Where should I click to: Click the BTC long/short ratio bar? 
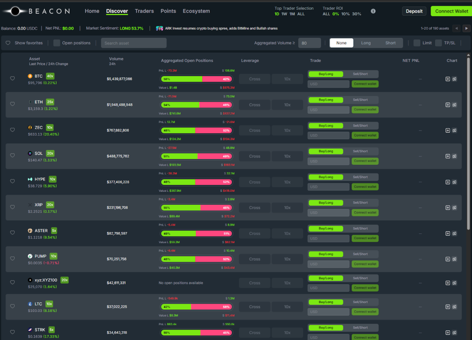tap(196, 79)
